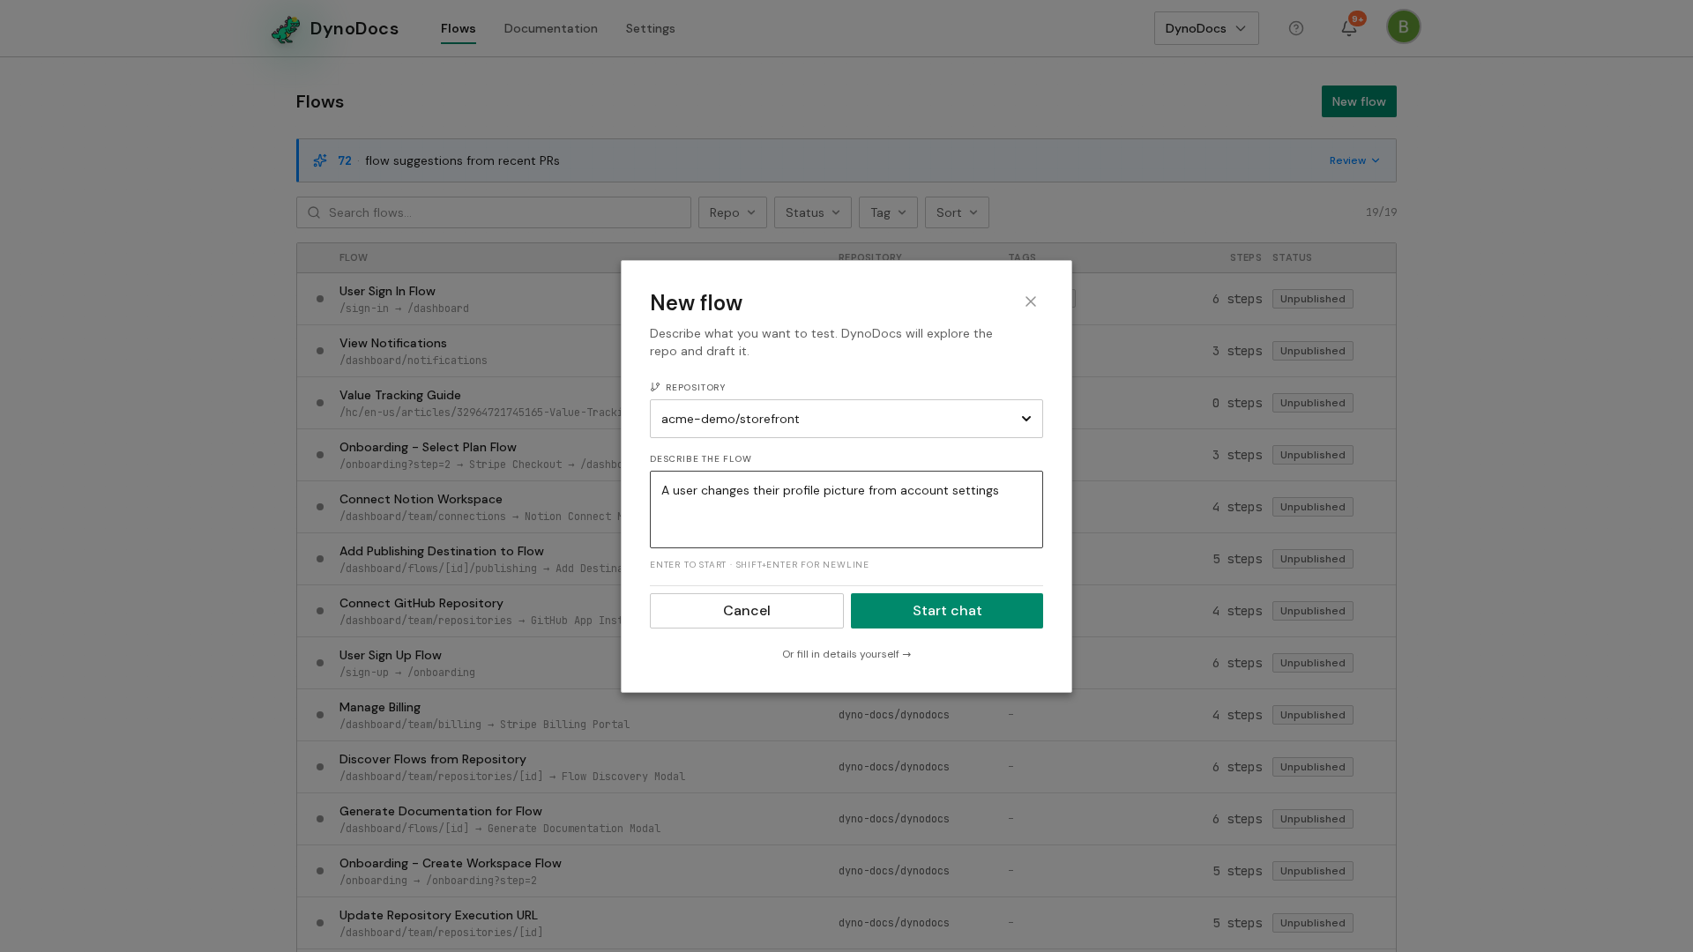This screenshot has width=1693, height=952.
Task: Open Generate Documentation for Flow row
Action: click(x=846, y=819)
